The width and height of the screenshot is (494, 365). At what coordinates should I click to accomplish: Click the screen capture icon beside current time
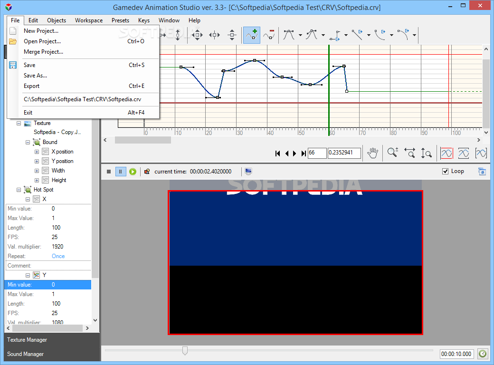tap(147, 172)
